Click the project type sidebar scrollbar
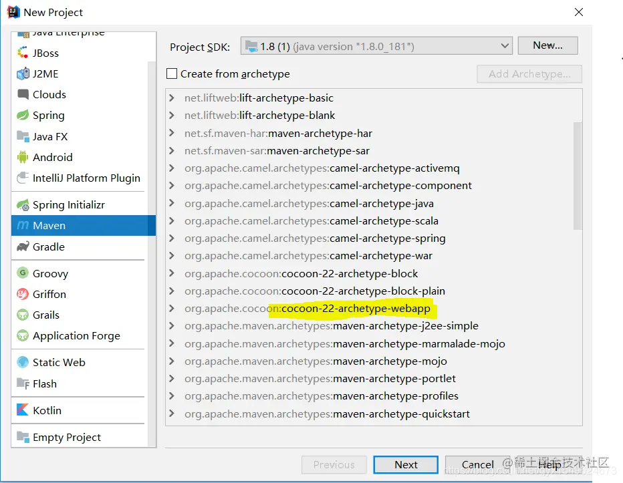623x483 pixels. pyautogui.click(x=151, y=255)
